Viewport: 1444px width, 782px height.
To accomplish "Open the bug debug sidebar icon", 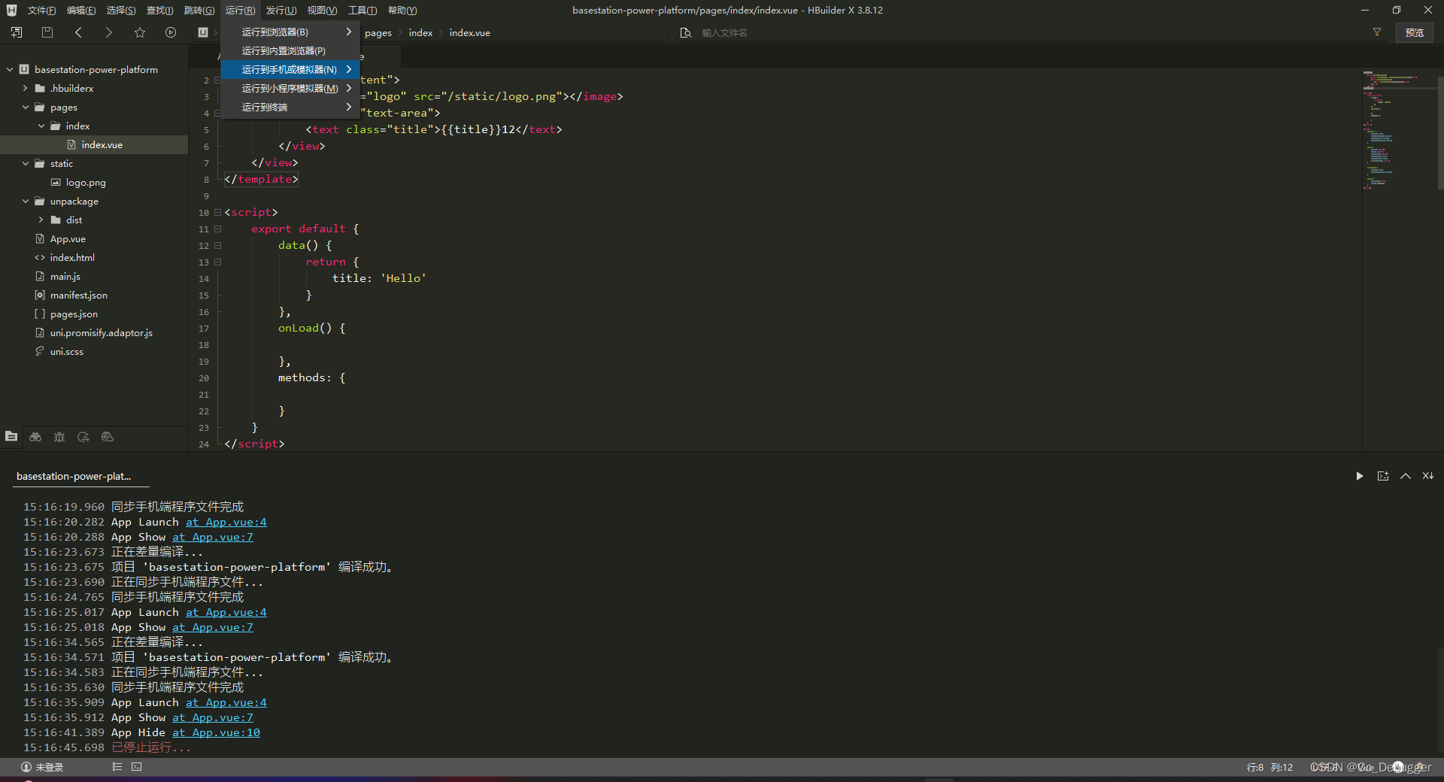I will [x=59, y=436].
